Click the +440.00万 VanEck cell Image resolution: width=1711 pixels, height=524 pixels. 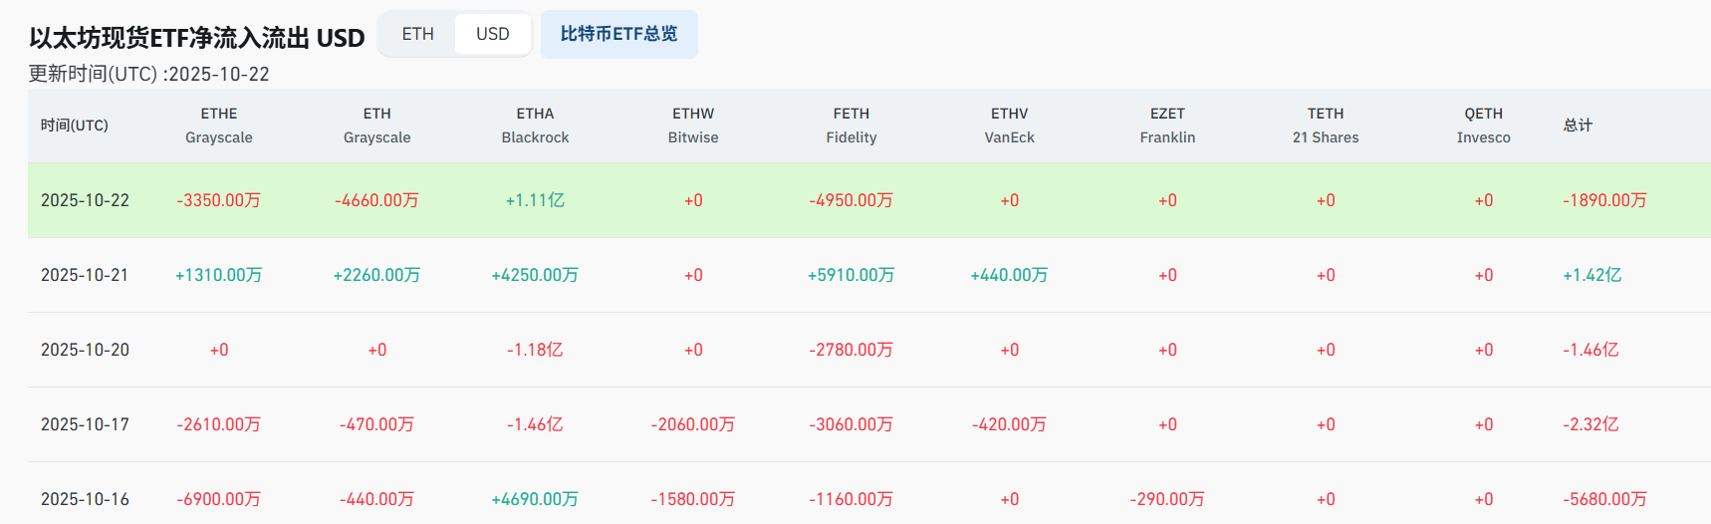click(x=1009, y=275)
